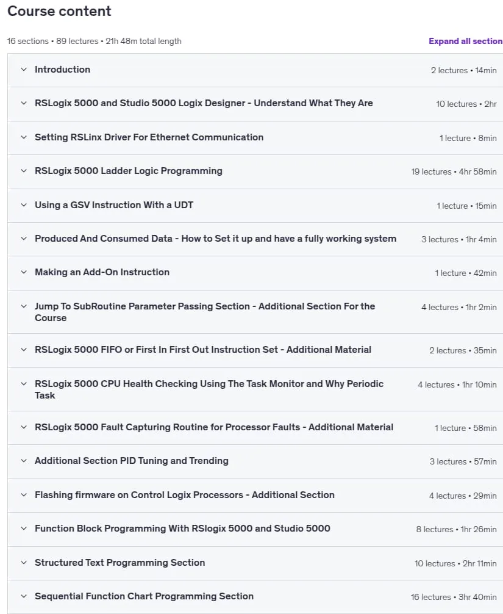The width and height of the screenshot is (503, 614).
Task: Expand the chevron beside Setting RSLinx Driver
Action: pos(24,137)
